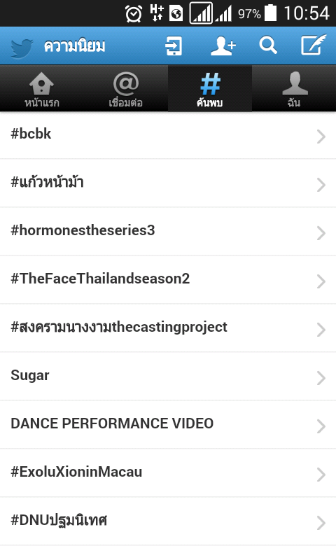The width and height of the screenshot is (336, 560).
Task: Select the #DNUปฐมนิเทศ trend
Action: click(x=168, y=521)
